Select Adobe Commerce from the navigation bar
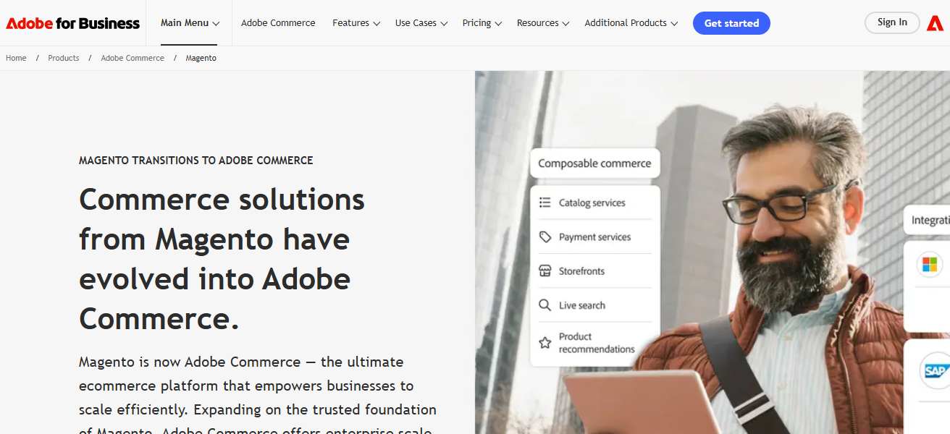 278,22
